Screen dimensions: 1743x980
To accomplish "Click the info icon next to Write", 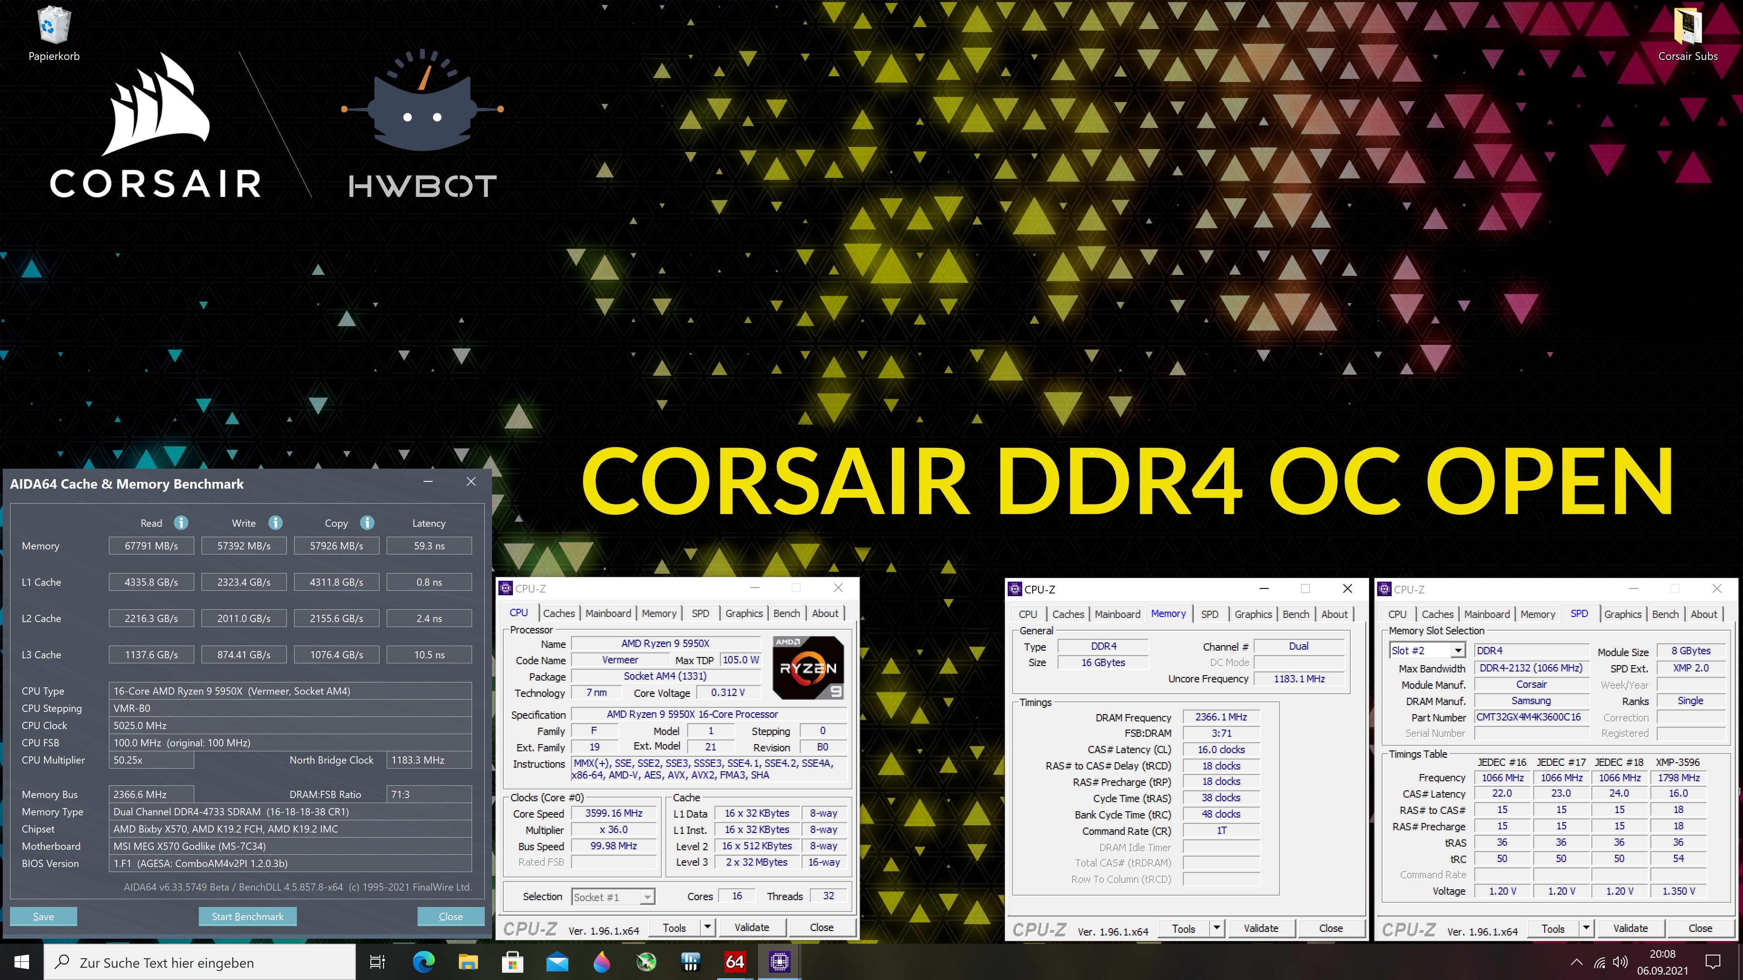I will coord(275,523).
